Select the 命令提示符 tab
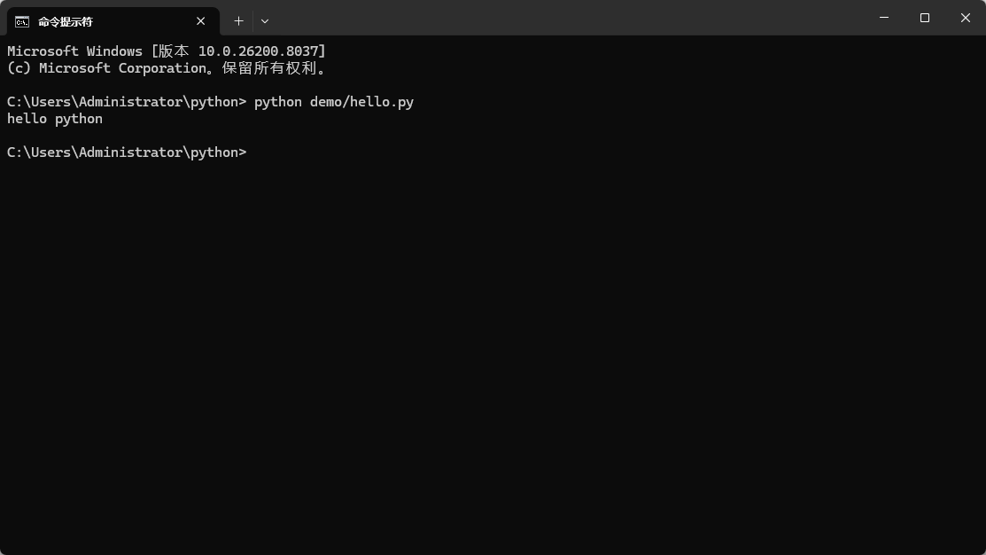 click(97, 21)
